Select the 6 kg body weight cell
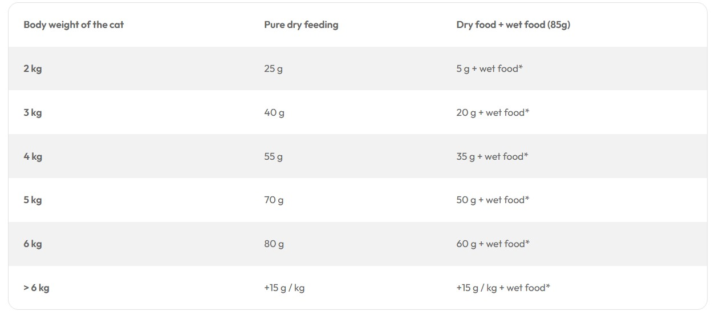Image resolution: width=719 pixels, height=315 pixels. [33, 244]
